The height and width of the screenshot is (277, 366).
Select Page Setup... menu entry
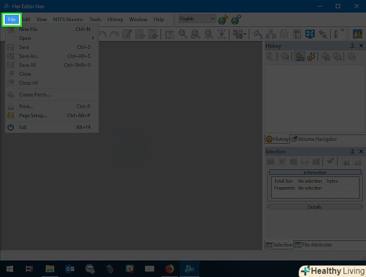[x=52, y=116]
